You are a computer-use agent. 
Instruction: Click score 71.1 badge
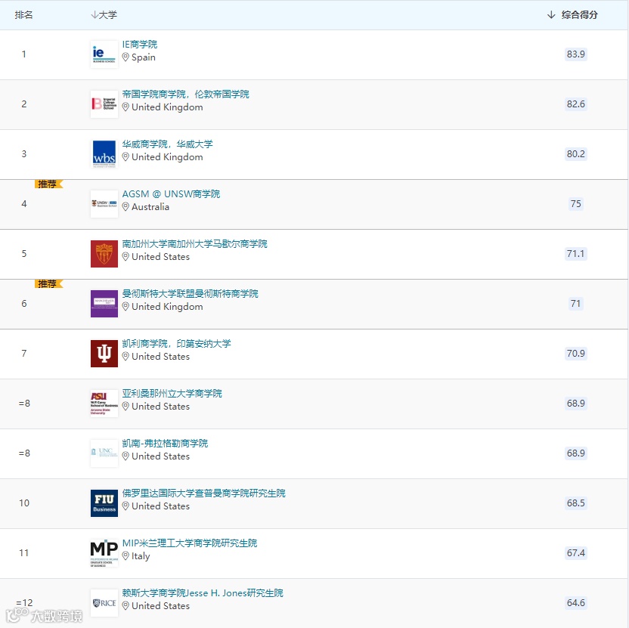click(x=575, y=253)
